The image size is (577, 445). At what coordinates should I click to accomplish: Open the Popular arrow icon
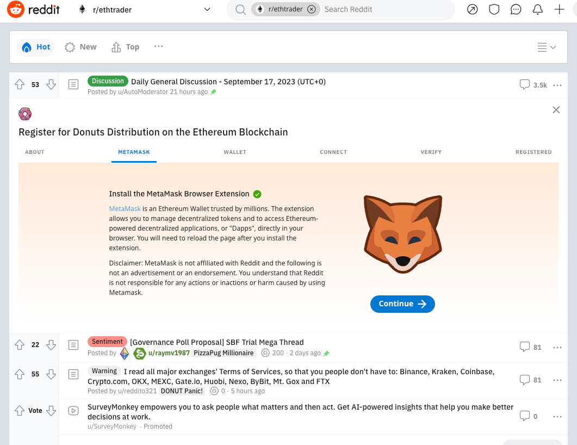click(x=472, y=10)
